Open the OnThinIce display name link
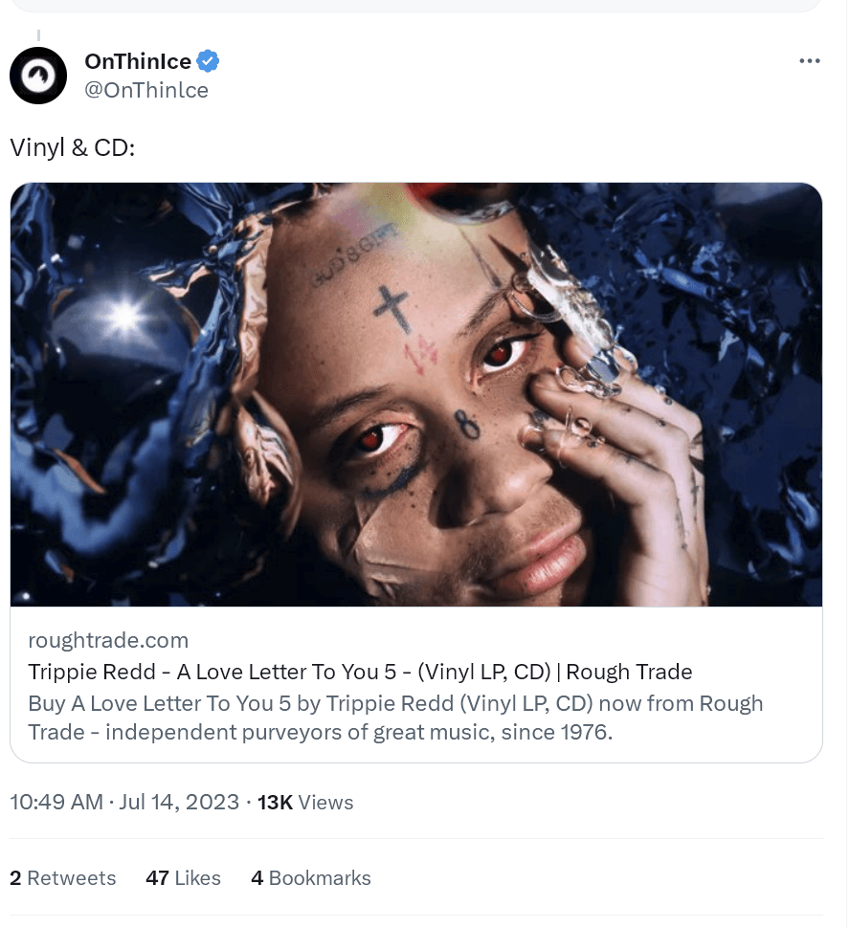This screenshot has height=928, width=850. [x=138, y=61]
